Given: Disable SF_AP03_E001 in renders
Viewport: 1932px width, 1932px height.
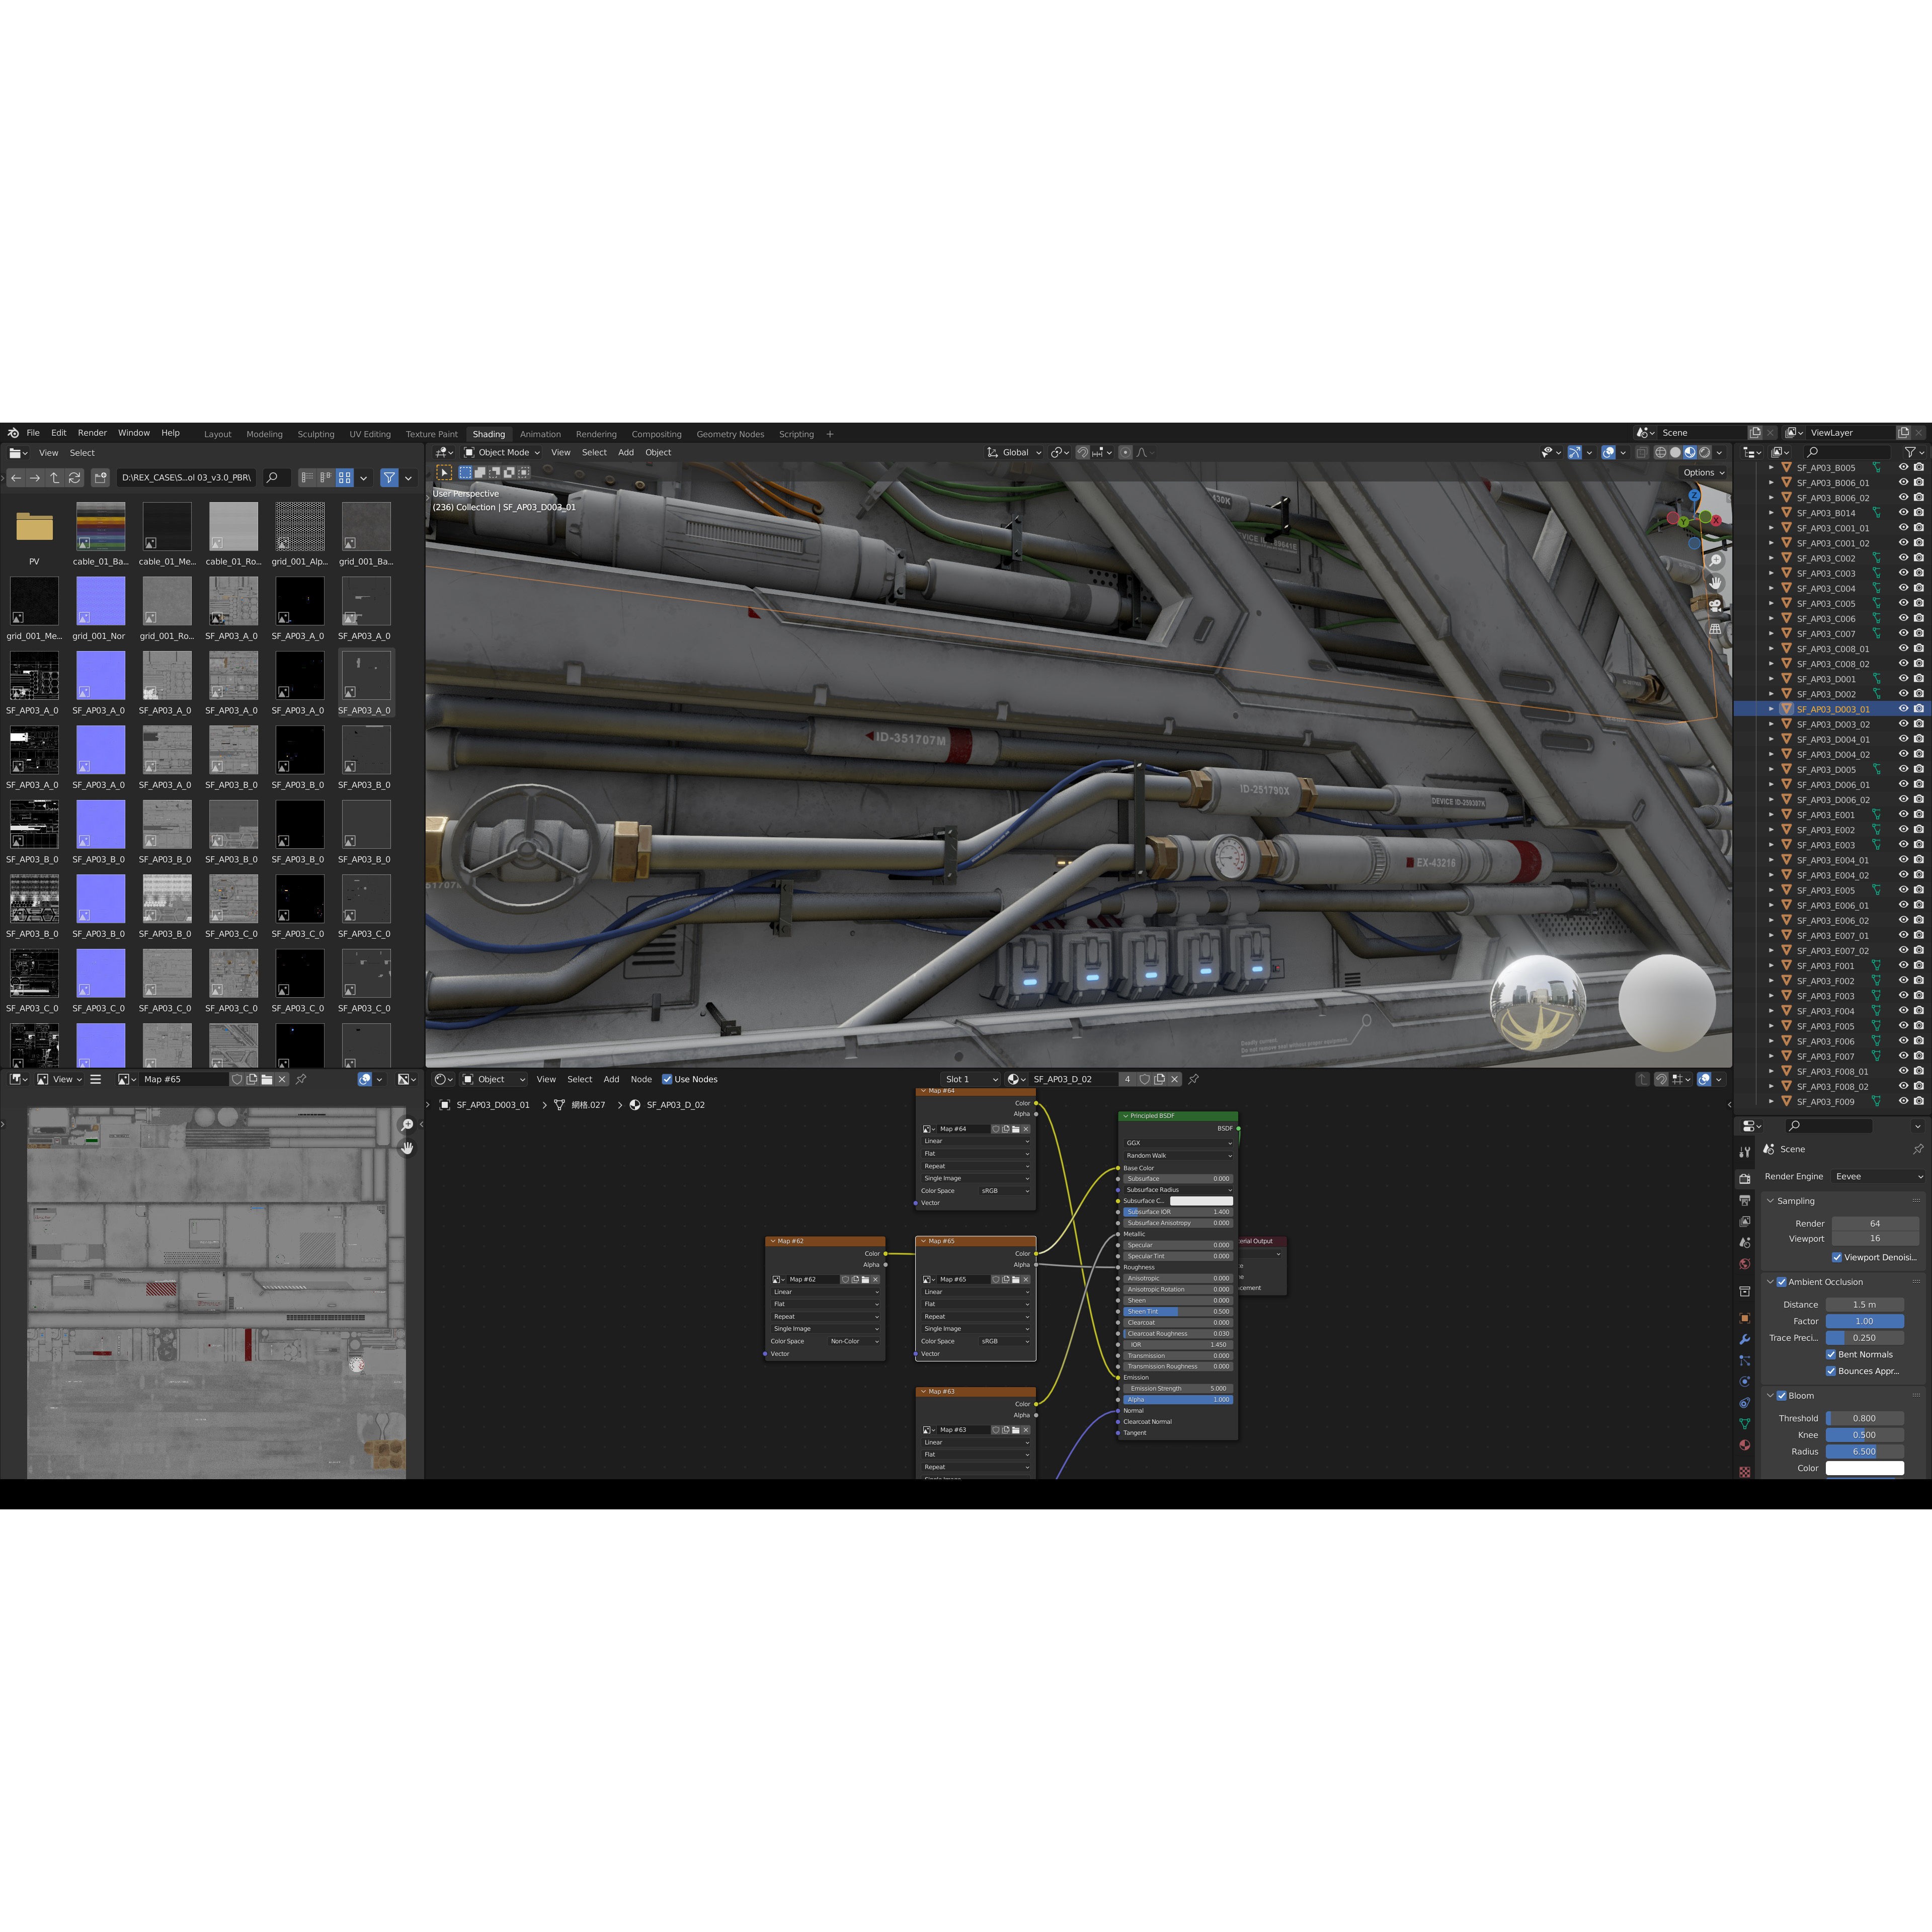Looking at the screenshot, I should pos(1919,815).
